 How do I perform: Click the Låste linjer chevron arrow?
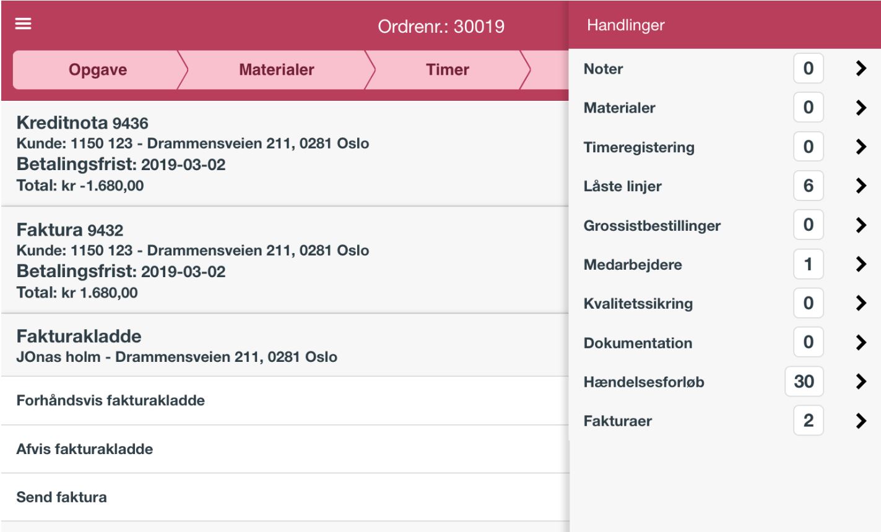coord(860,186)
